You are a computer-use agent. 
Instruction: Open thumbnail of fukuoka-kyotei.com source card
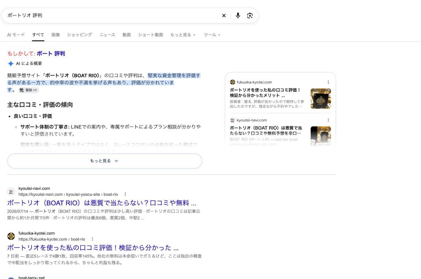click(321, 98)
